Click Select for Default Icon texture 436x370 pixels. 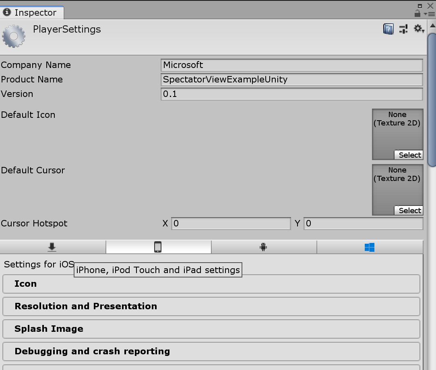point(409,155)
